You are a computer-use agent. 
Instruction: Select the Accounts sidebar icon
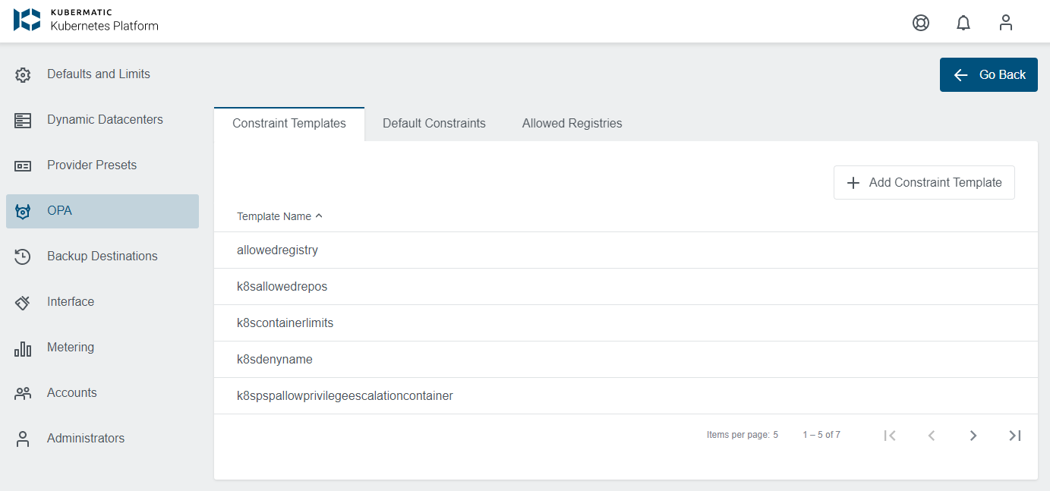[23, 392]
